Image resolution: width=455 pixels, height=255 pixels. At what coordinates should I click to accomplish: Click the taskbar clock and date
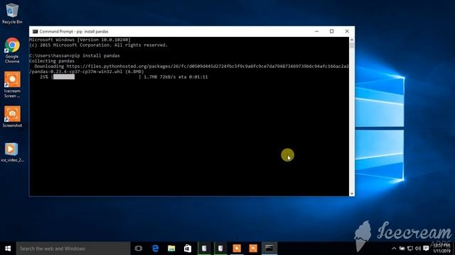441,249
